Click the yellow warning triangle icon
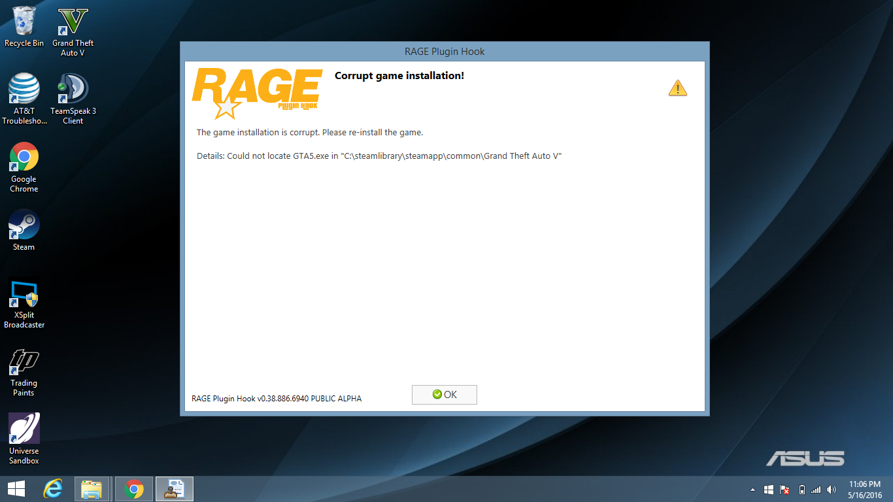The image size is (893, 502). [x=678, y=88]
